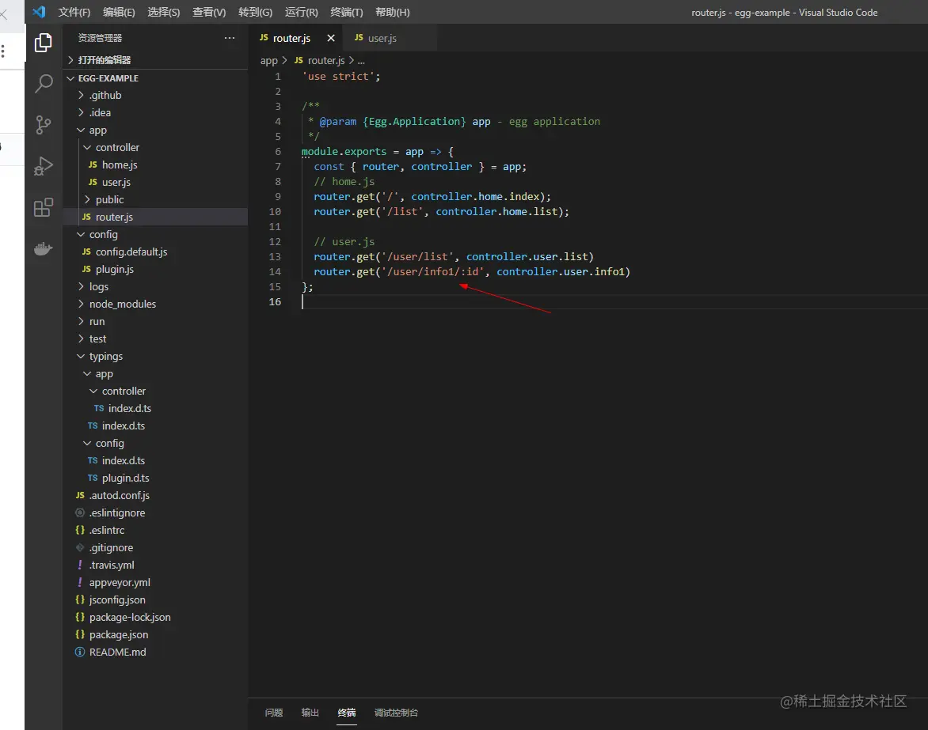This screenshot has height=730, width=928.
Task: Select the 终端 panel tab
Action: 347,713
